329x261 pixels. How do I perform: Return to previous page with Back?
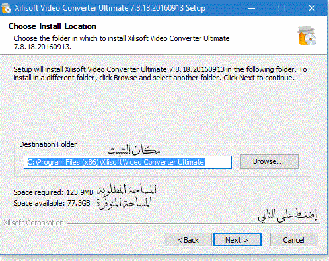tap(188, 239)
